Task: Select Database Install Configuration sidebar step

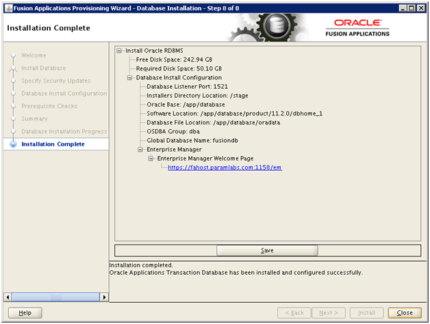Action: [x=64, y=94]
